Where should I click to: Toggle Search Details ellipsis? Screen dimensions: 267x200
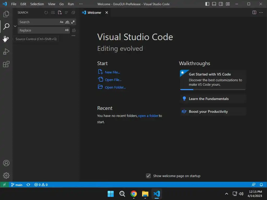click(73, 36)
